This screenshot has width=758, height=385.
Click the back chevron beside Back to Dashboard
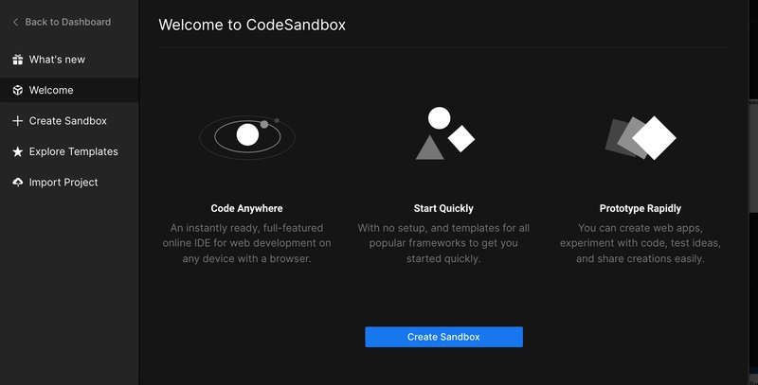click(x=15, y=22)
